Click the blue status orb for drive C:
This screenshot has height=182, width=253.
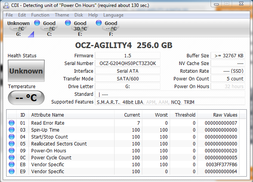[x=37, y=23]
